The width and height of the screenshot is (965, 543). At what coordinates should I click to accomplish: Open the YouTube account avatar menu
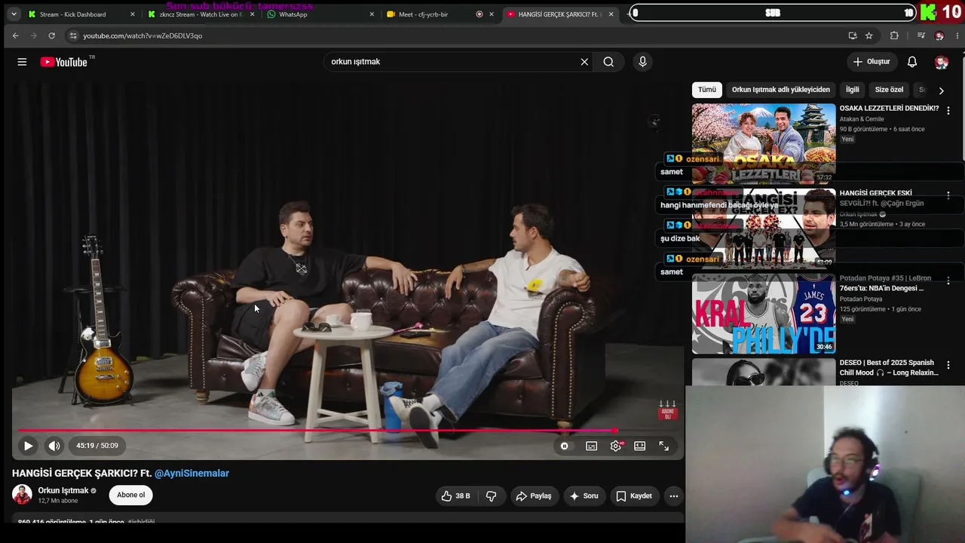click(941, 62)
